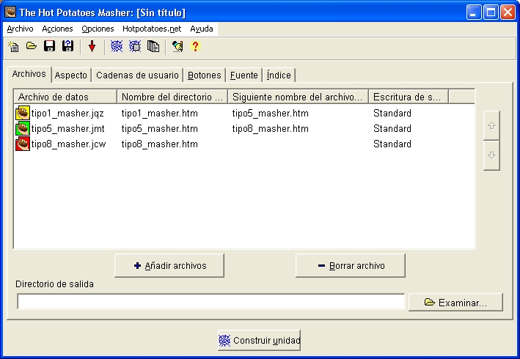Click the Directorio de salida text field
This screenshot has height=359, width=520.
pos(210,302)
